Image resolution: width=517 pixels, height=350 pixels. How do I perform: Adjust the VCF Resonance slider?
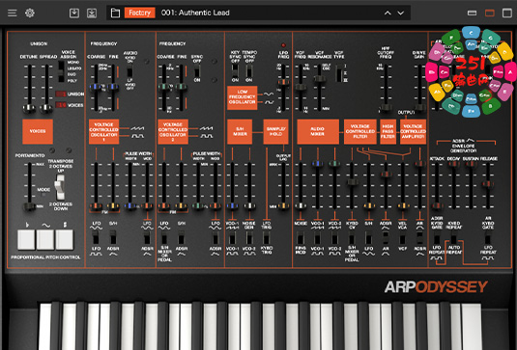point(319,79)
